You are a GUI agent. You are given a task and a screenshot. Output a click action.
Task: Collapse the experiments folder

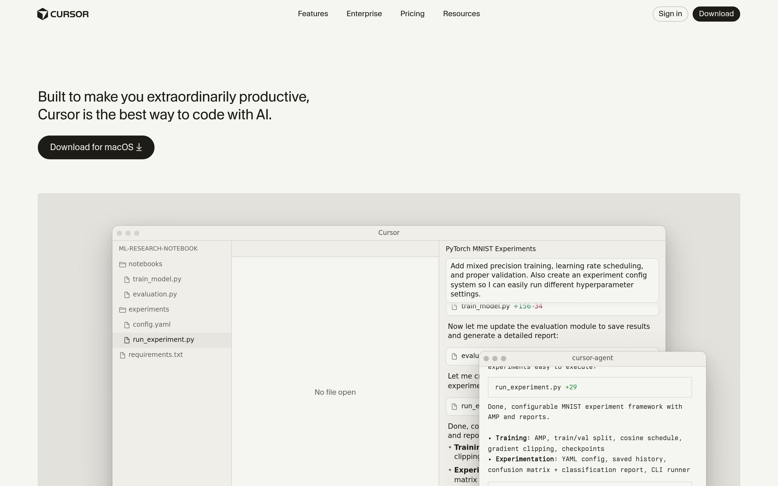click(149, 309)
